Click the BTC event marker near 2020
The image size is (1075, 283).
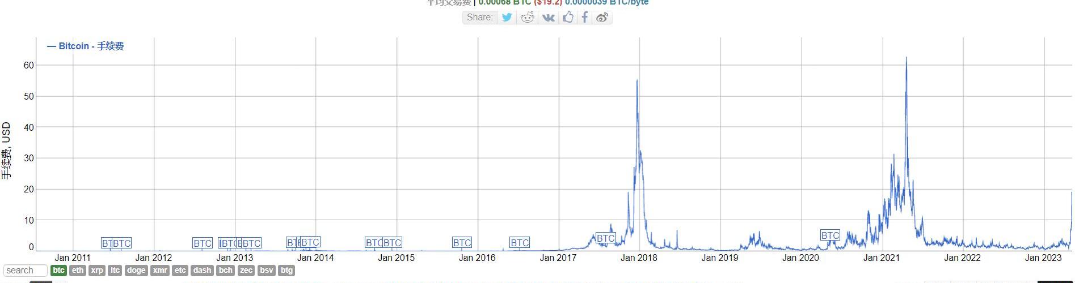[x=830, y=235]
